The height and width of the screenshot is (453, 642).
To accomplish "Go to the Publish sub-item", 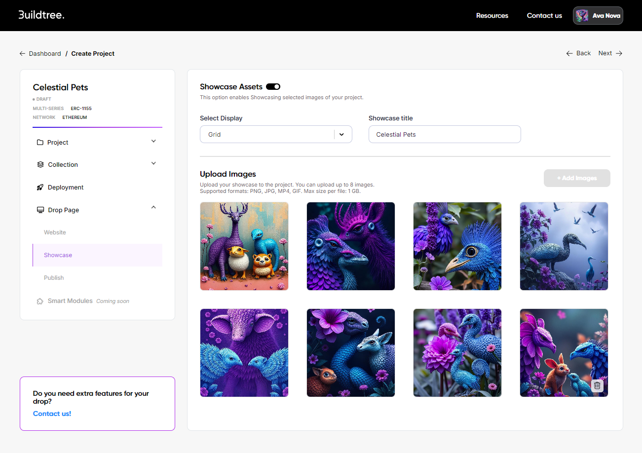I will coord(54,278).
